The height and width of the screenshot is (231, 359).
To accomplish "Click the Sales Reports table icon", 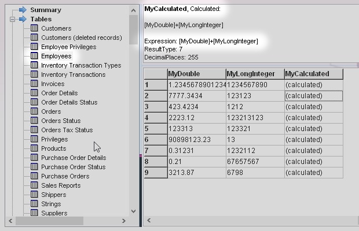I will tap(34, 185).
